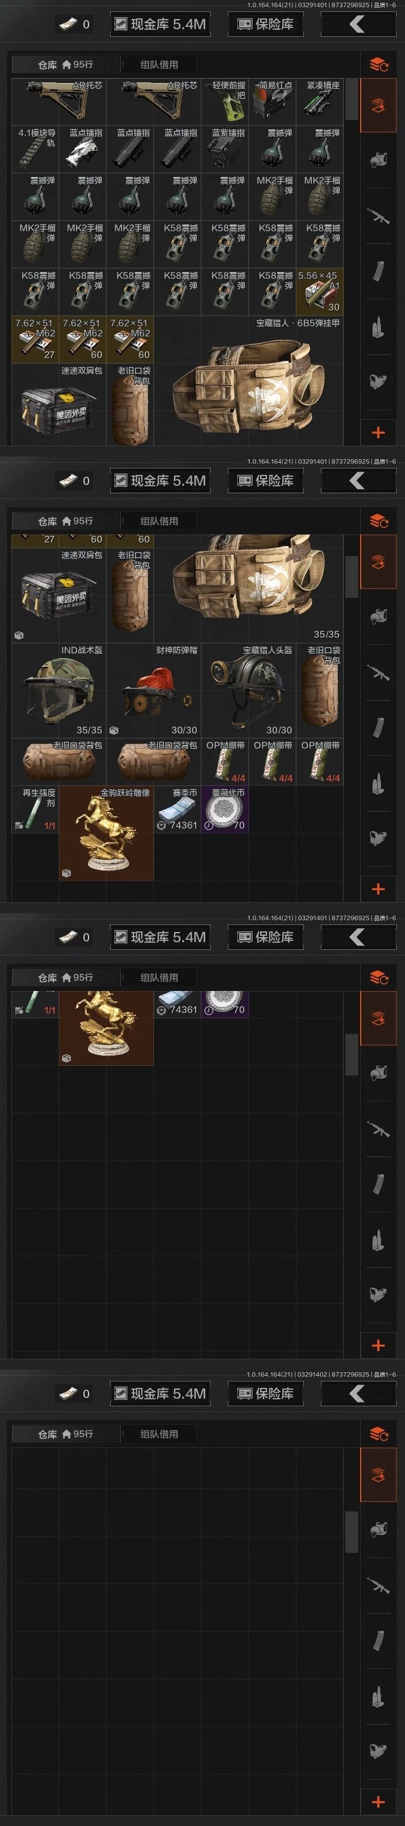
Task: Click scrollbar thumb beside the 紧凑镜座 row
Action: click(x=351, y=100)
